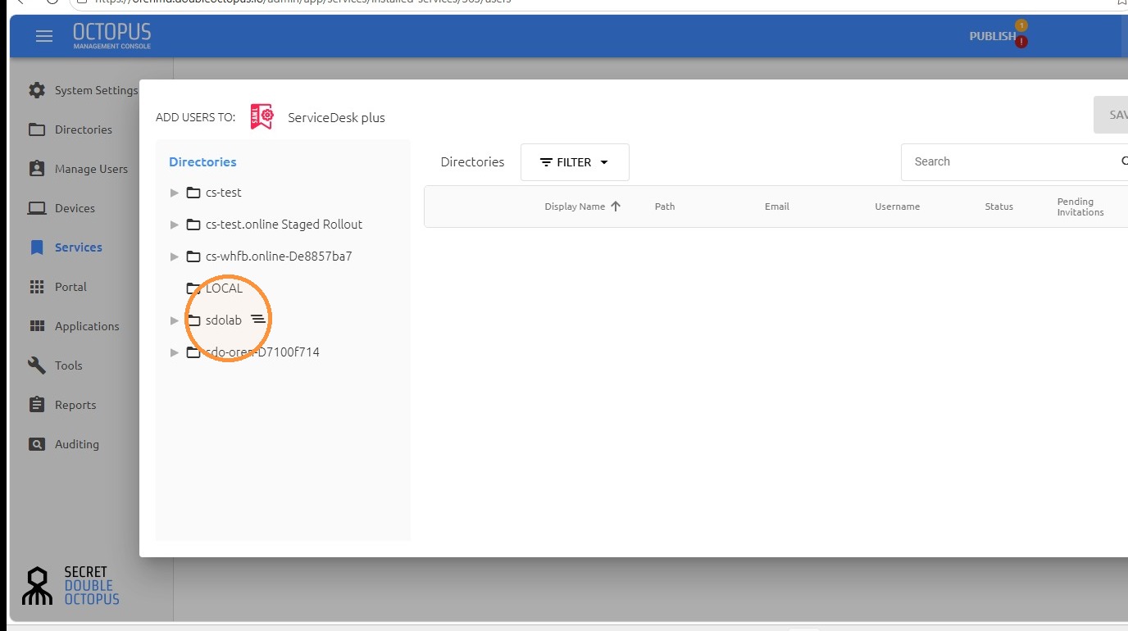Screen dimensions: 1128x631
Task: Click the sdolab folder icon
Action: [193, 320]
